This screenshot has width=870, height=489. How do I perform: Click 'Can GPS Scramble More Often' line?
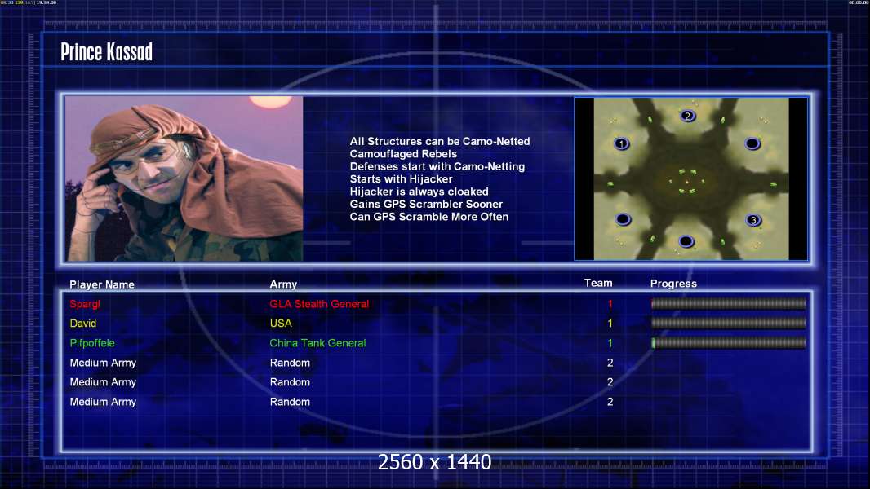[x=429, y=217]
